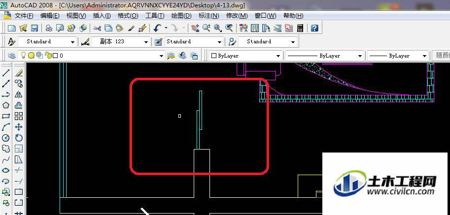Open the 编辑(E) menu
Screen dimensions: 450x215
(x=50, y=16)
